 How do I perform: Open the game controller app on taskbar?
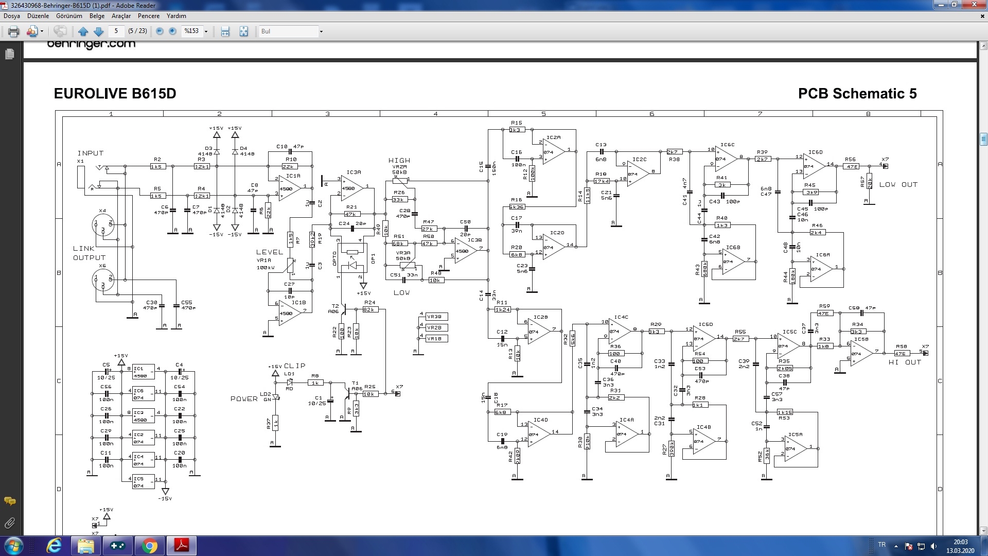(x=118, y=546)
